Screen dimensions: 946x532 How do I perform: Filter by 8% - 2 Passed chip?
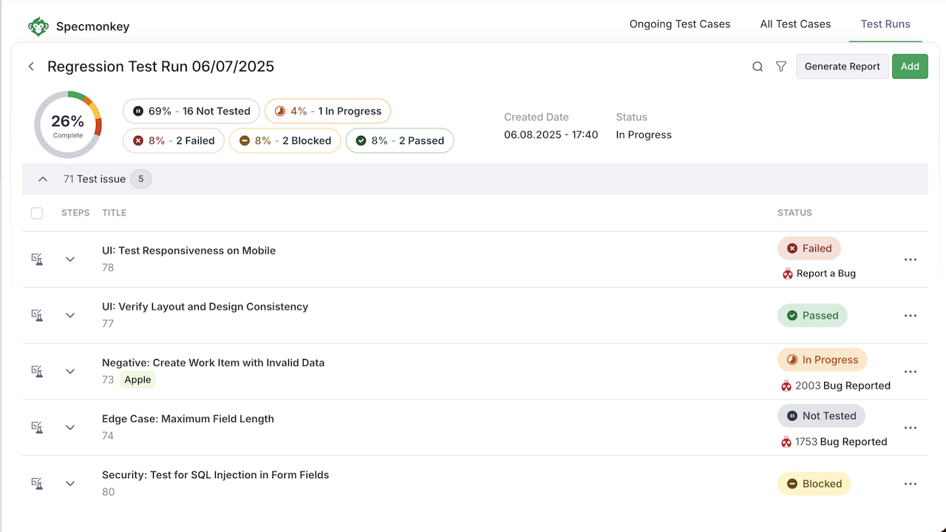tap(400, 140)
